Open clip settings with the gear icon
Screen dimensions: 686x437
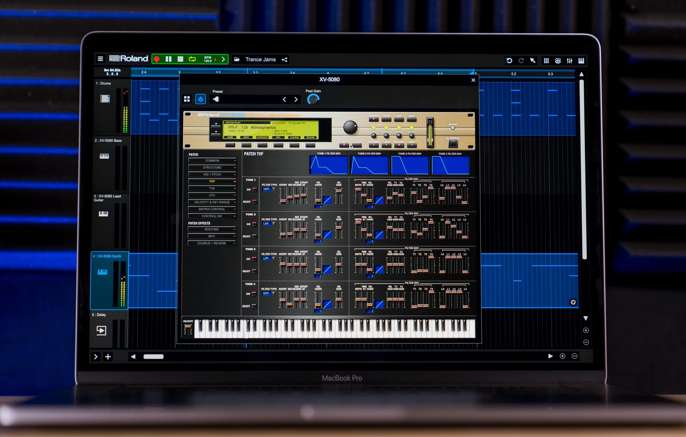coord(573,302)
